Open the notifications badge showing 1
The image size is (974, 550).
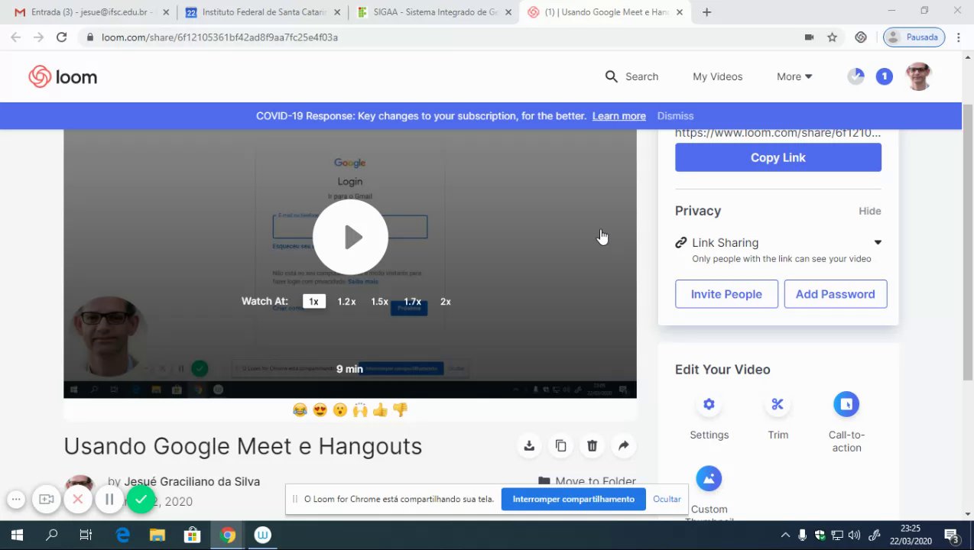884,76
